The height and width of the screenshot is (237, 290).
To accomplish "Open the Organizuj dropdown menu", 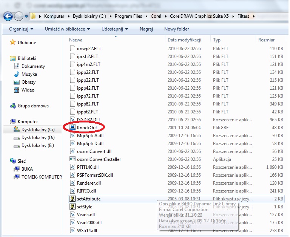I will tap(21, 29).
